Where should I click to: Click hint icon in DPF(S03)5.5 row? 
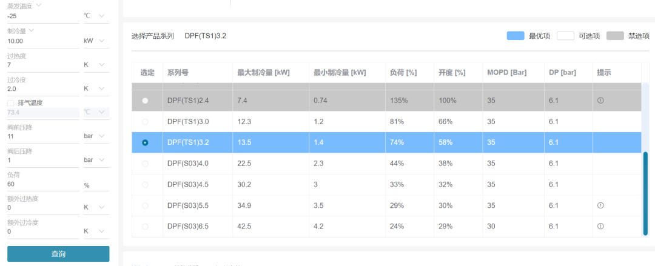click(600, 205)
